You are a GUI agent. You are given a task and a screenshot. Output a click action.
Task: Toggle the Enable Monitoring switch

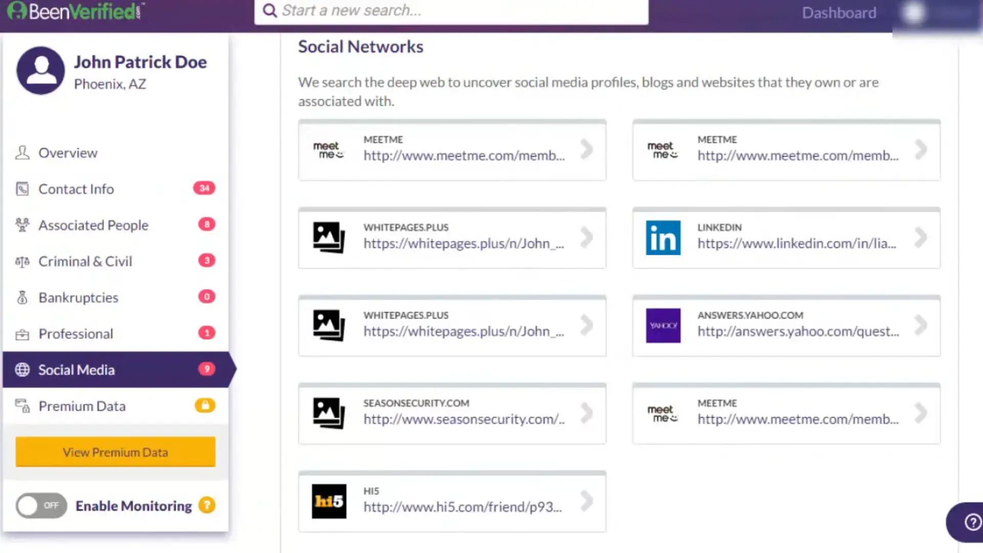(x=41, y=506)
